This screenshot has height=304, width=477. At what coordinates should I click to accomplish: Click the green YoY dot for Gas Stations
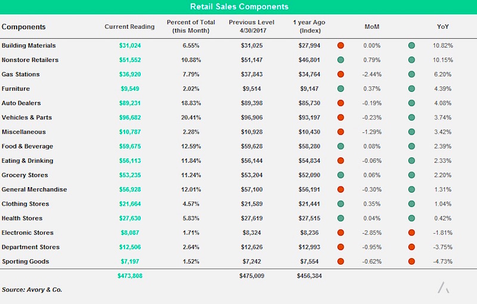[411, 74]
